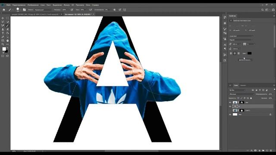Viewport: 276px width, 155px height.
Task: Toggle lock transparent pixels in Layers
Action: 238,98
